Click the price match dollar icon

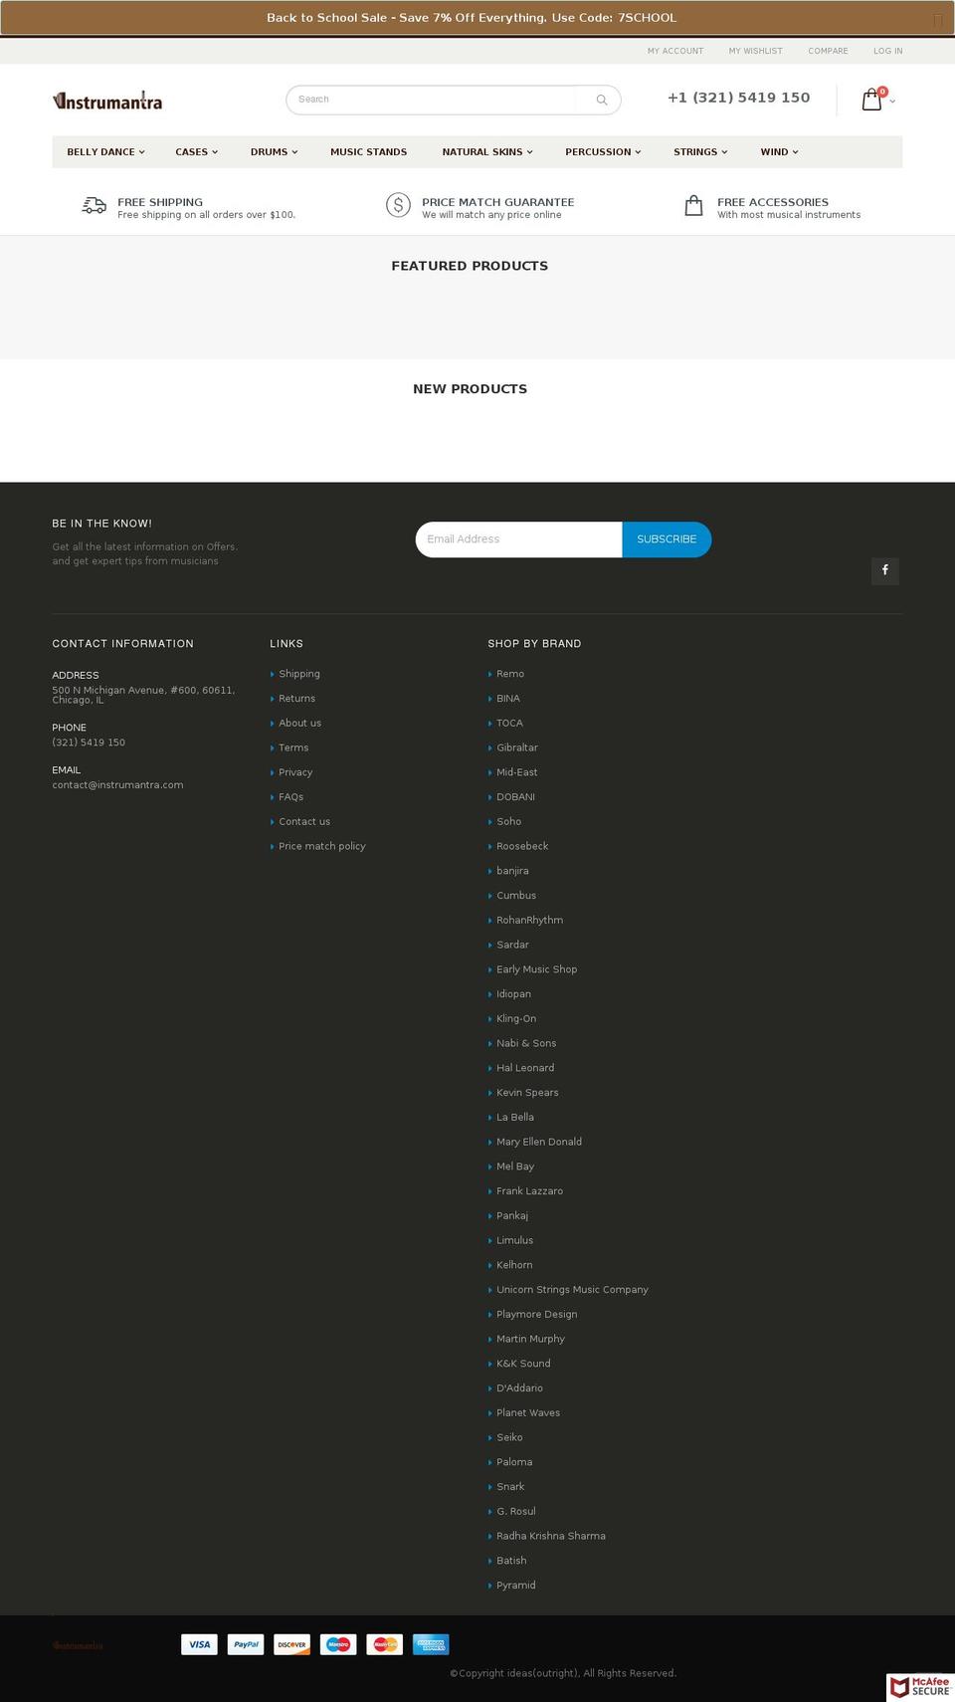tap(398, 205)
